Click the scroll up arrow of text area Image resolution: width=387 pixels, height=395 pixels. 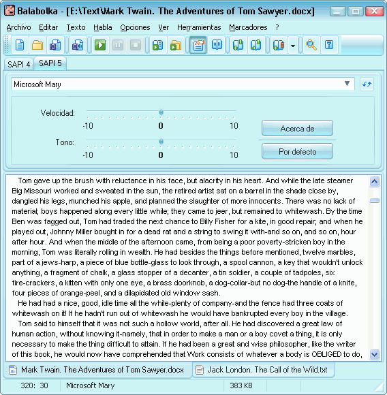[375, 181]
